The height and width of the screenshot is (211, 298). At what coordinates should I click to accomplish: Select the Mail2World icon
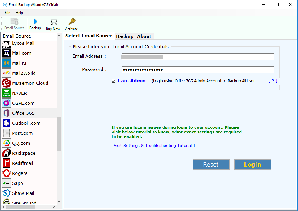[6, 73]
